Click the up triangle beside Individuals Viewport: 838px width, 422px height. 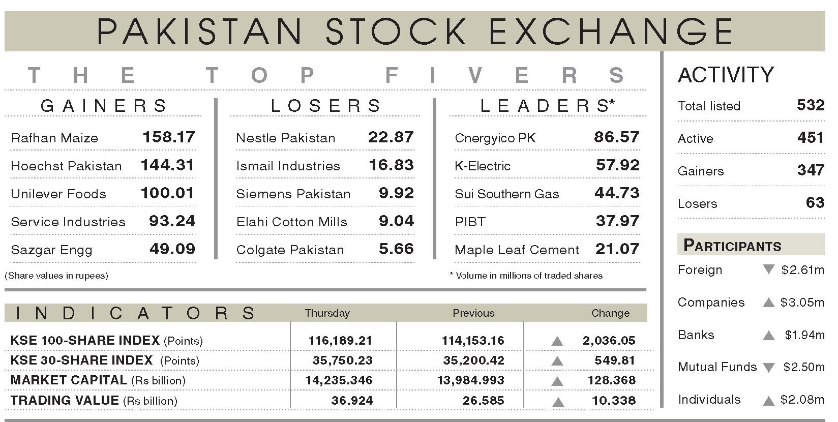[x=768, y=401]
